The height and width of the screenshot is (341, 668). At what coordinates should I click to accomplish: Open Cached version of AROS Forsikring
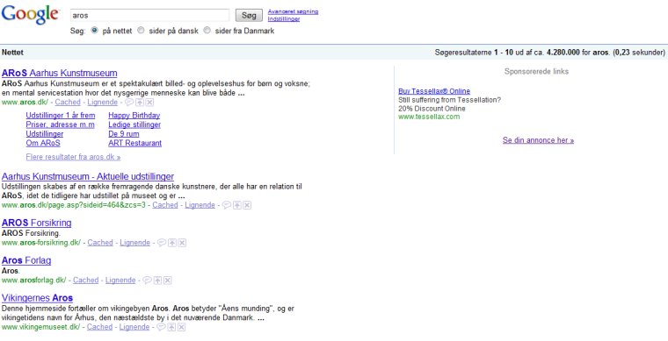pyautogui.click(x=100, y=243)
